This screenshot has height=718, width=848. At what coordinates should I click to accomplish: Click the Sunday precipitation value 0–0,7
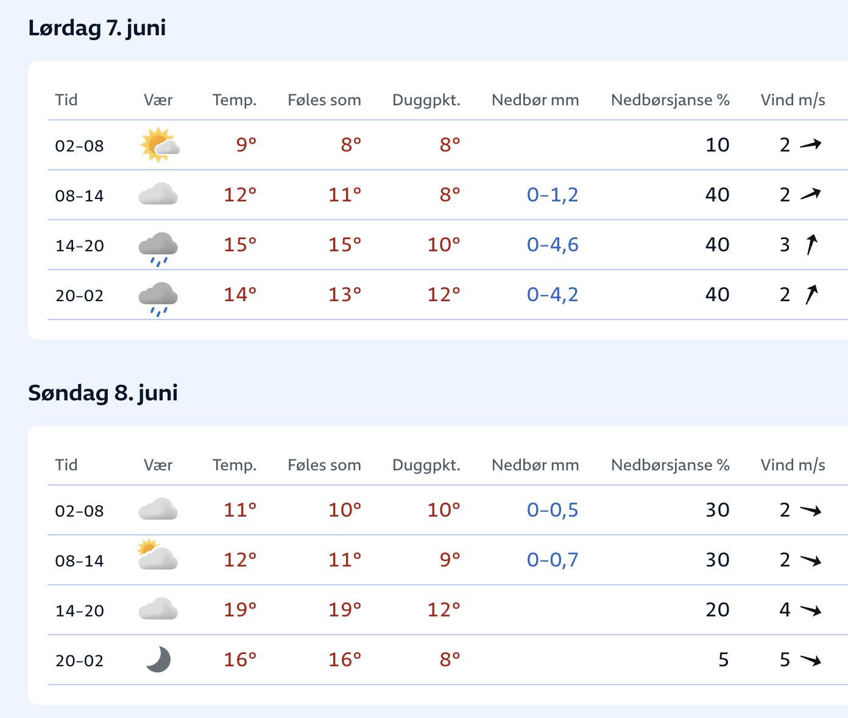(553, 560)
